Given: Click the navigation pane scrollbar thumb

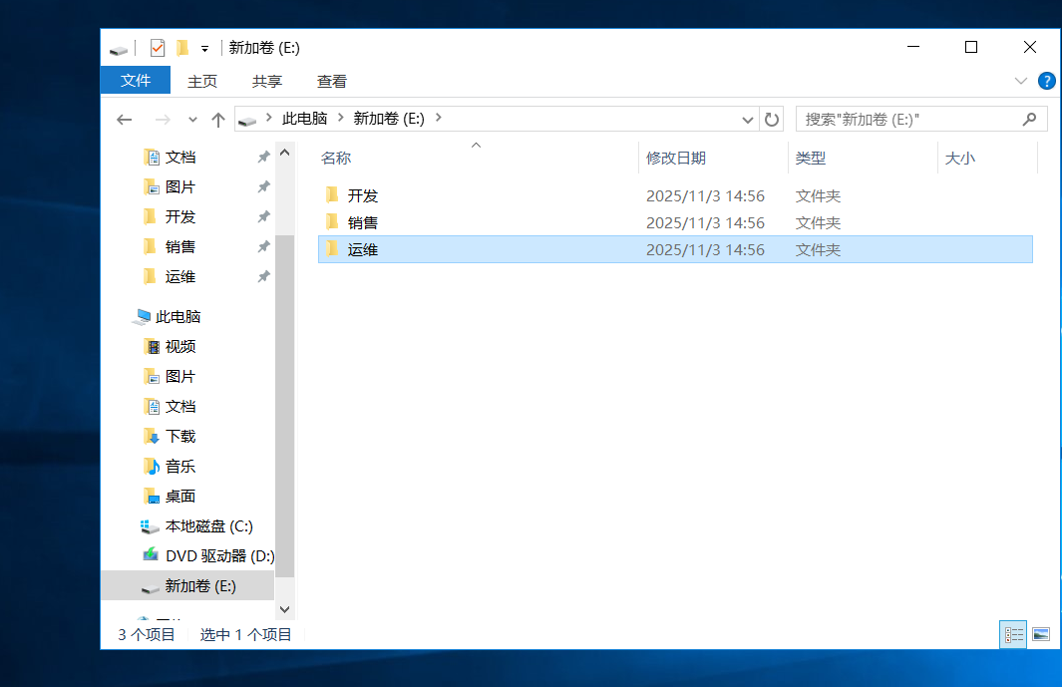Looking at the screenshot, I should point(285,405).
